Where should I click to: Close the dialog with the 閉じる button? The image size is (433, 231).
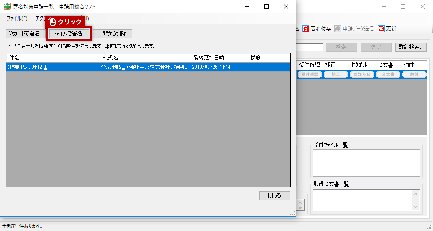tap(275, 195)
